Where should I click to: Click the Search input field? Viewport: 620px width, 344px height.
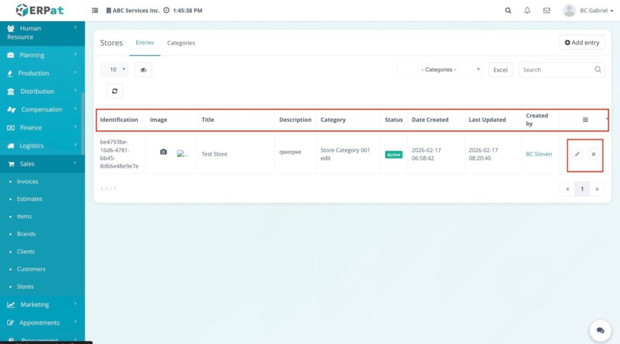pos(555,70)
